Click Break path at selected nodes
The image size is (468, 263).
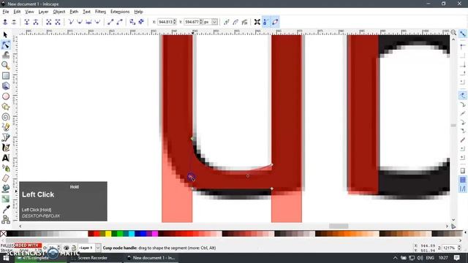click(x=36, y=22)
